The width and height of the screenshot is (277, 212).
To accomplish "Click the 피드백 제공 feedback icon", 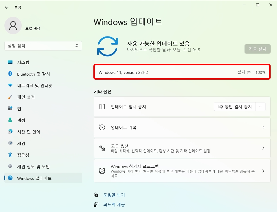I will pyautogui.click(x=96, y=204).
